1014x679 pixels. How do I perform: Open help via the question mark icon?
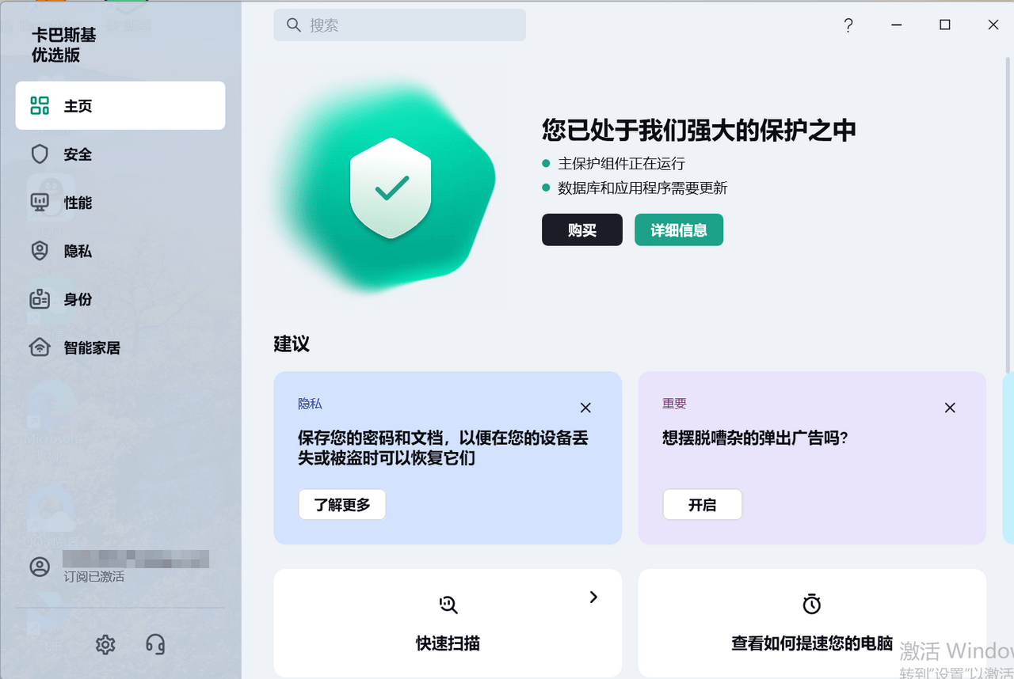(x=848, y=25)
